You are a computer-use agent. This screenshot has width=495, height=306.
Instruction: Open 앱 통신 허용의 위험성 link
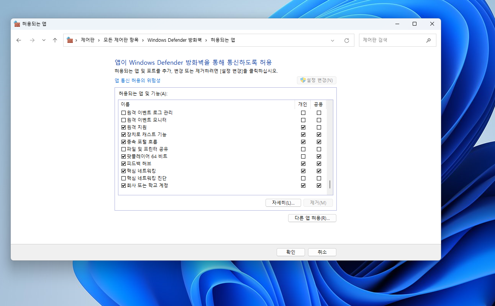(x=138, y=80)
